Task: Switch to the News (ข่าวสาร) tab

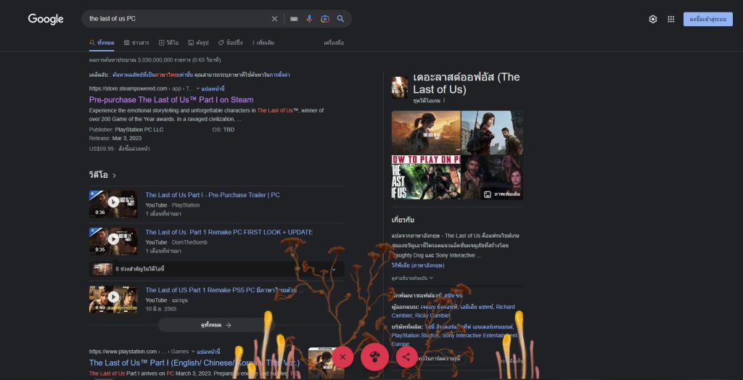Action: (x=136, y=43)
